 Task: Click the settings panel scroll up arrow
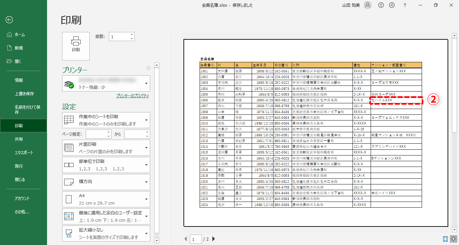point(157,65)
